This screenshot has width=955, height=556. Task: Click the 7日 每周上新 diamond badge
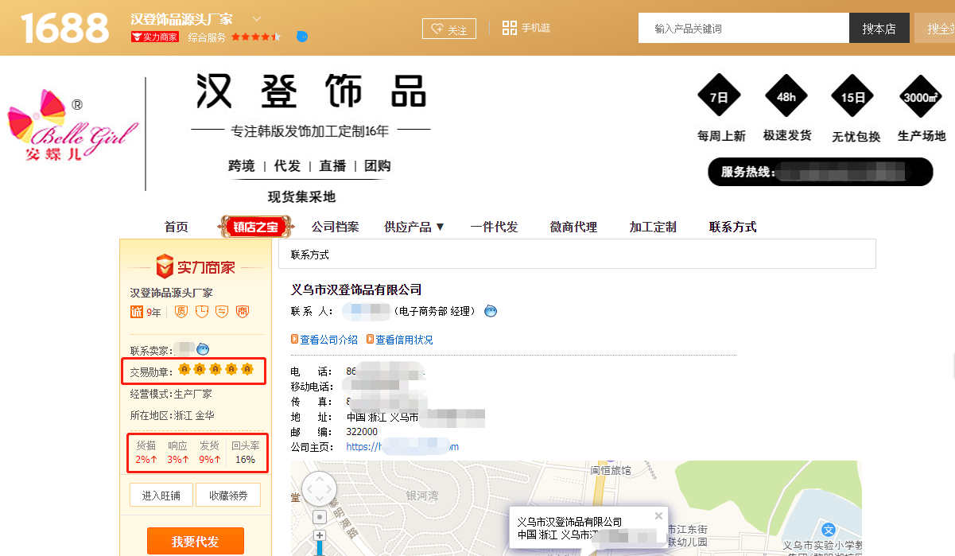coord(719,97)
